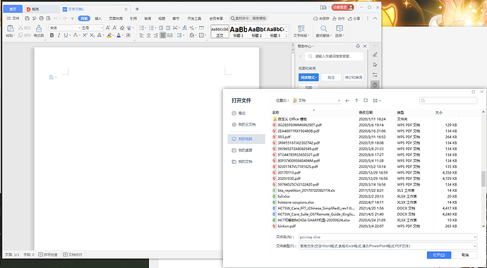Screen dimensions: 487x268
Task: Switch to the 开发工具 ribbon tab
Action: point(194,18)
